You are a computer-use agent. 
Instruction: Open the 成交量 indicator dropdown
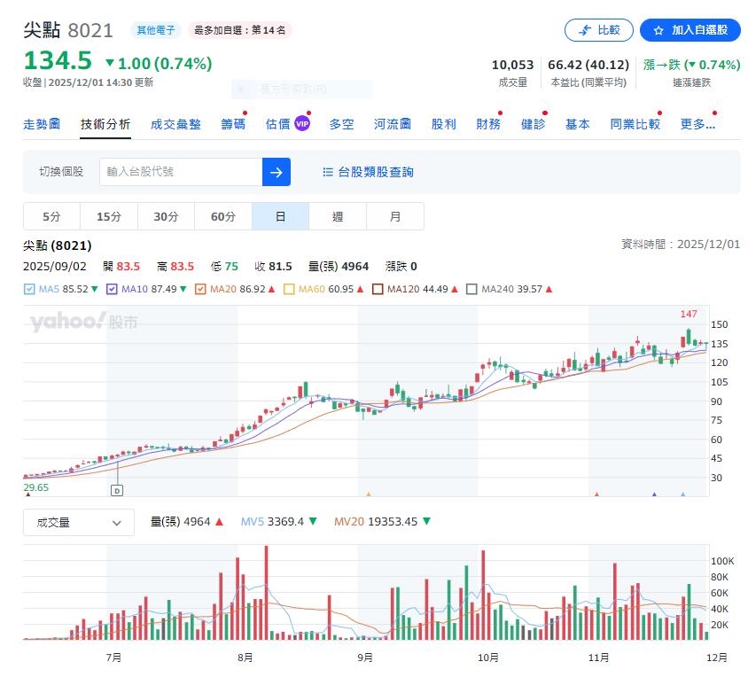coord(78,522)
